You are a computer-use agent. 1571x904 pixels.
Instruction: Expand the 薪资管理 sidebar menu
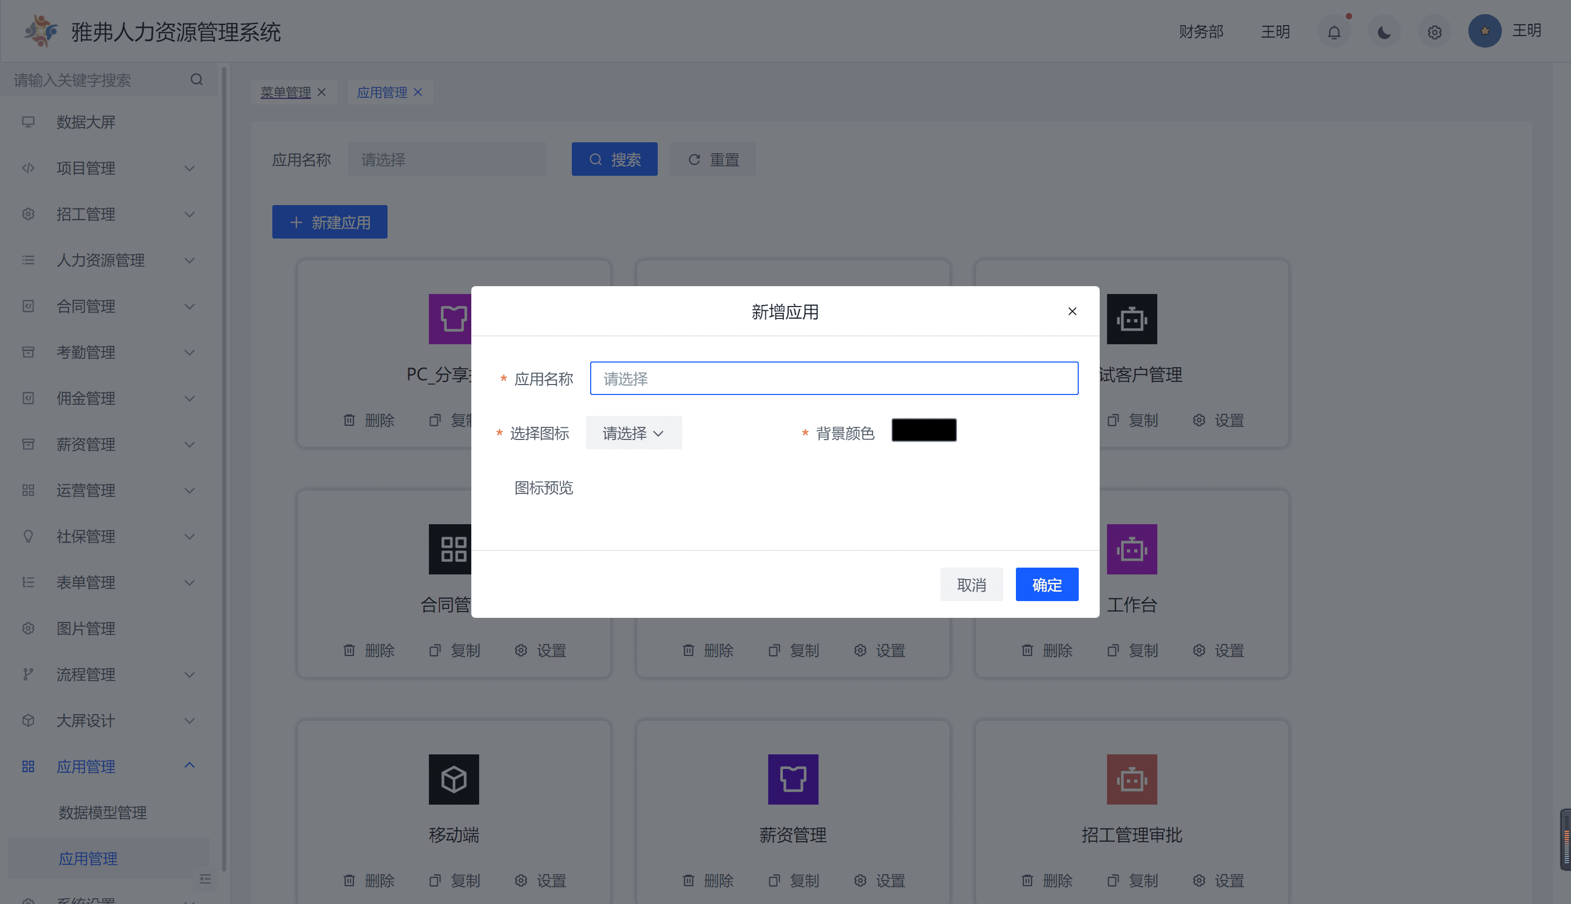pyautogui.click(x=109, y=444)
